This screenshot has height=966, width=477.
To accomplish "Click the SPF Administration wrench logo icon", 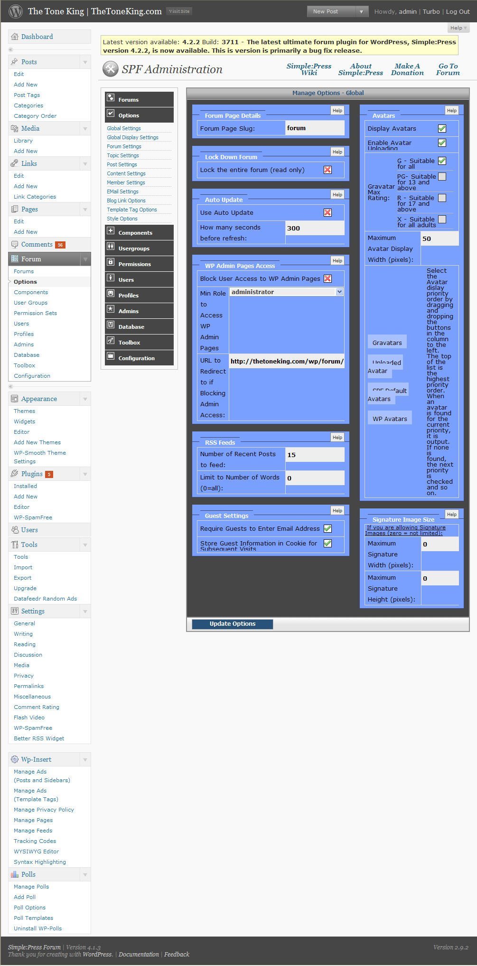I will (111, 69).
